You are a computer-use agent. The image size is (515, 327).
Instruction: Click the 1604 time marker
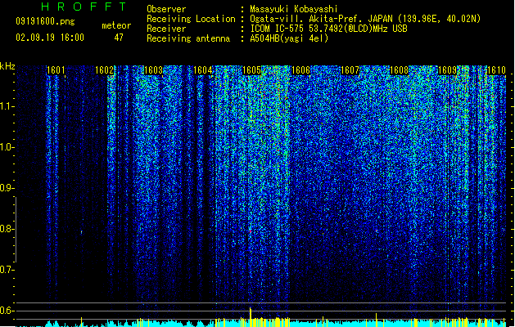pyautogui.click(x=203, y=70)
